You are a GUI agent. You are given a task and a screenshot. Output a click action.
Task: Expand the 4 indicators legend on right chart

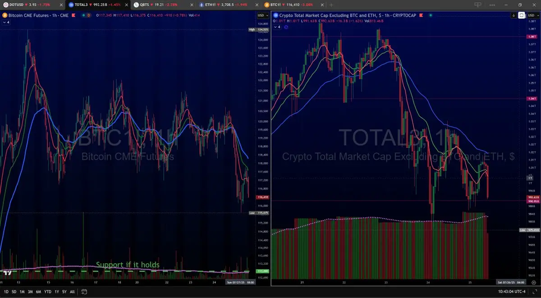tap(277, 27)
